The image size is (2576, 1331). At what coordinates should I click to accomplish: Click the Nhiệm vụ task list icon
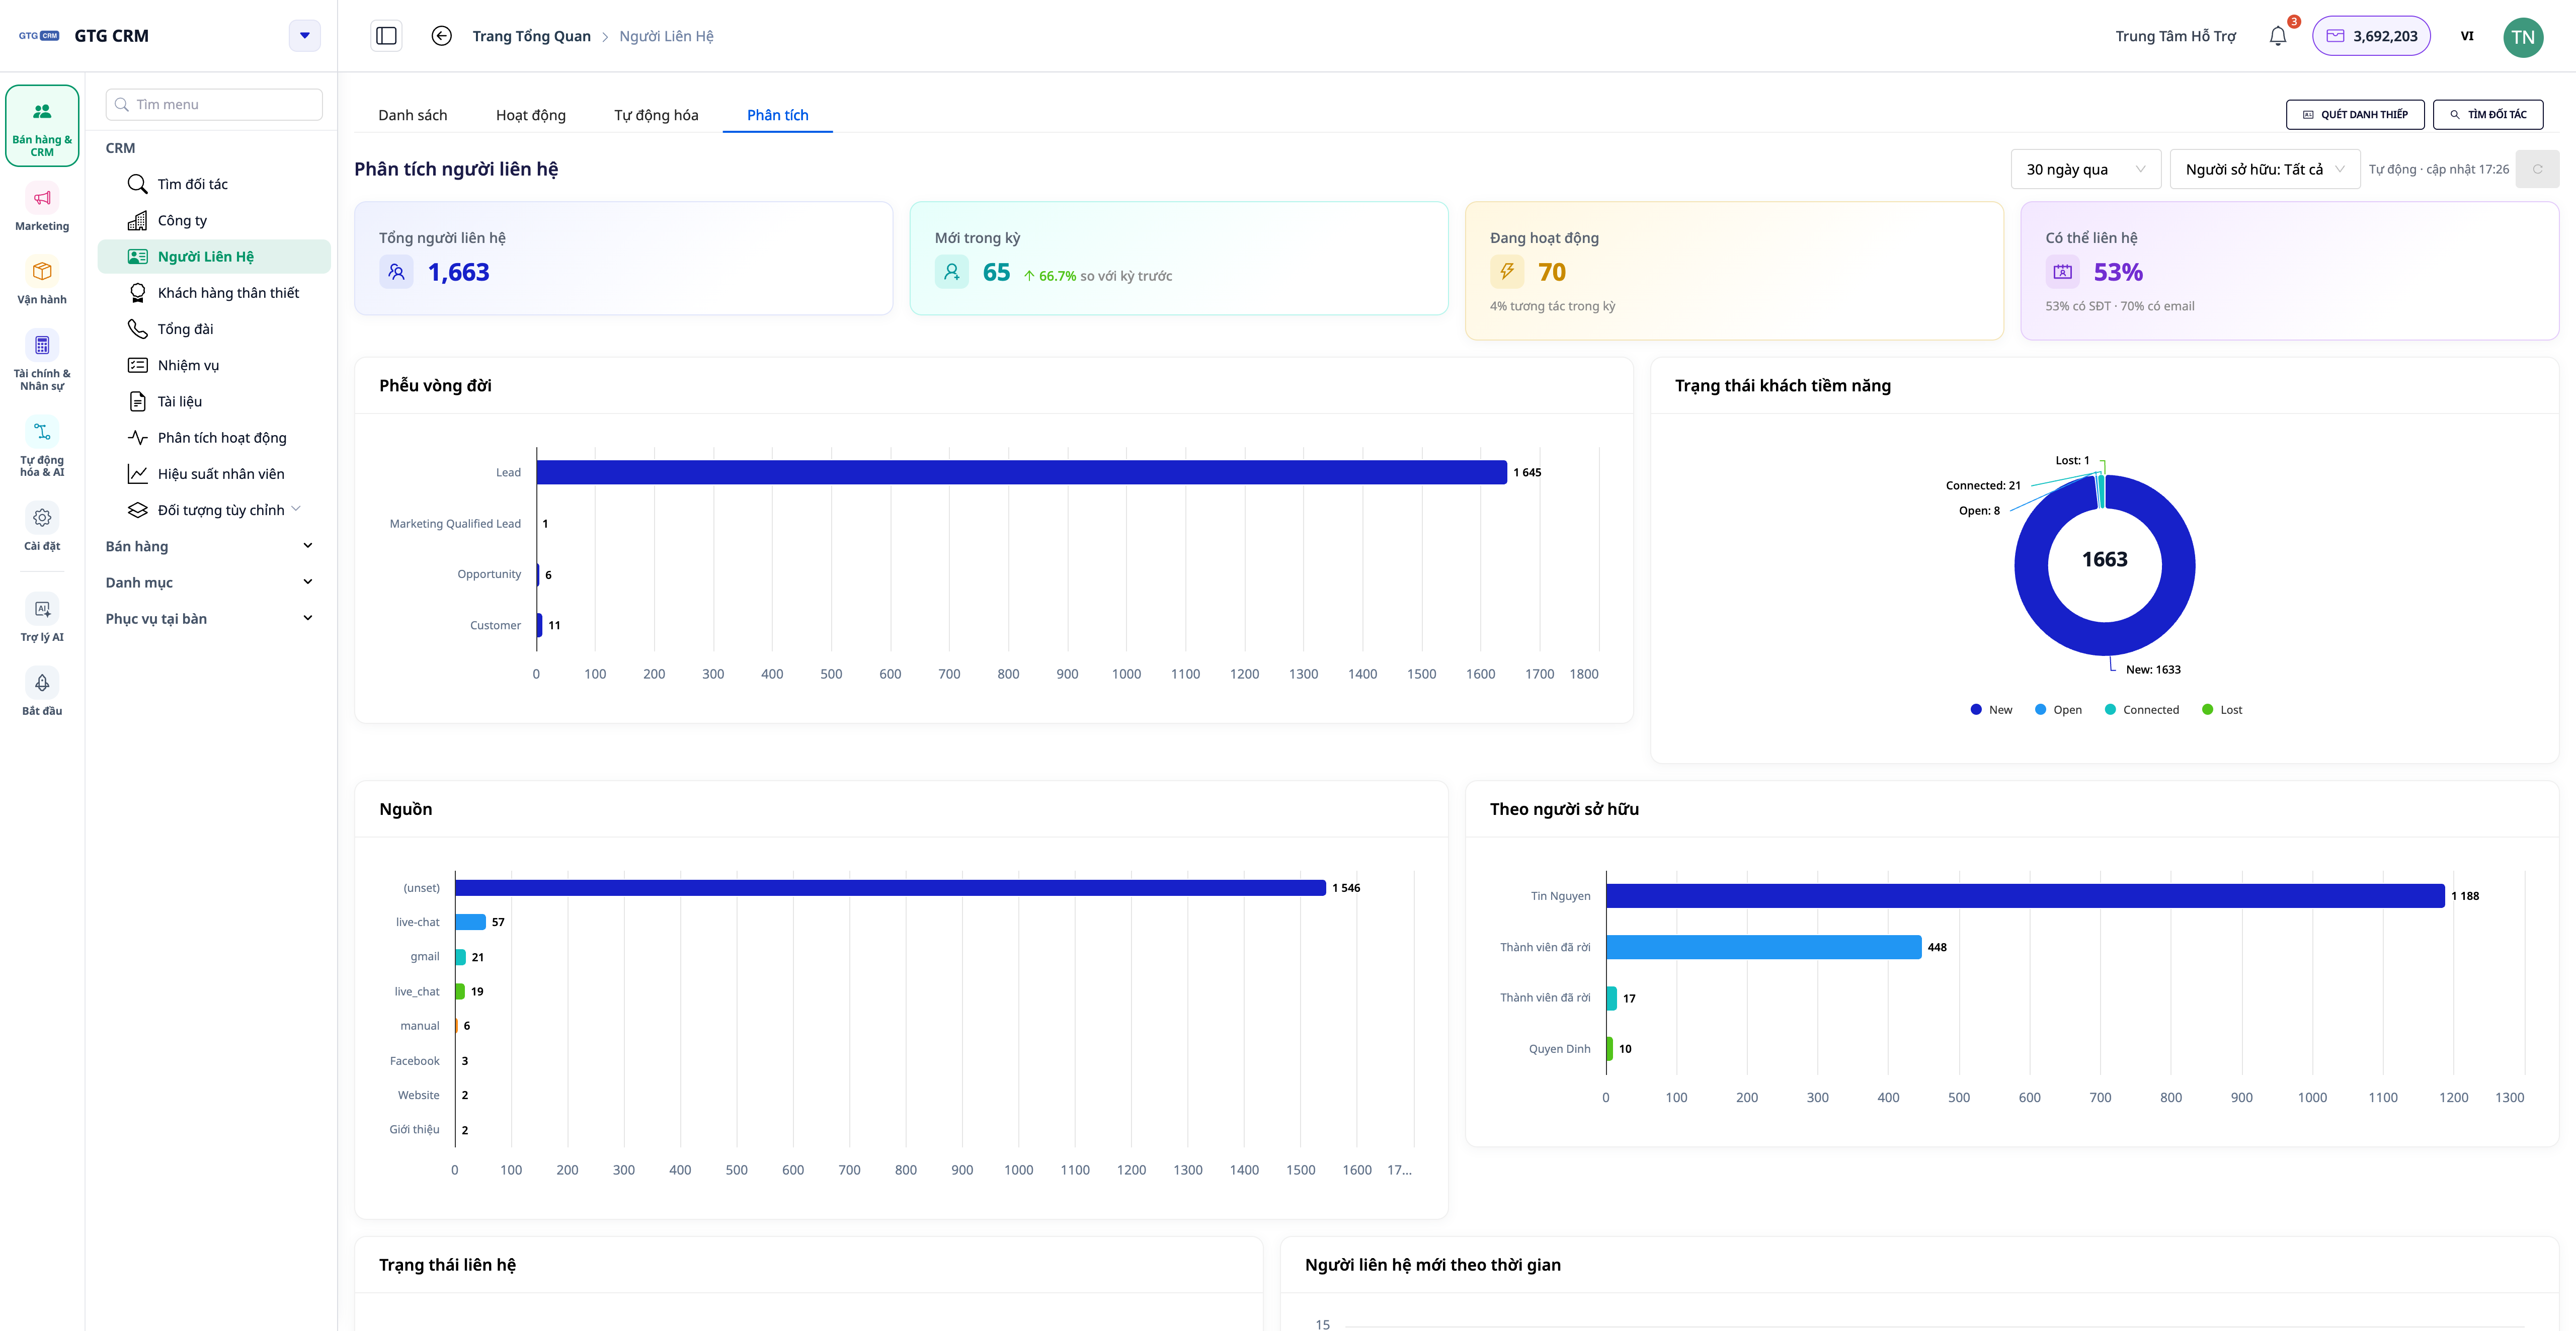click(138, 365)
